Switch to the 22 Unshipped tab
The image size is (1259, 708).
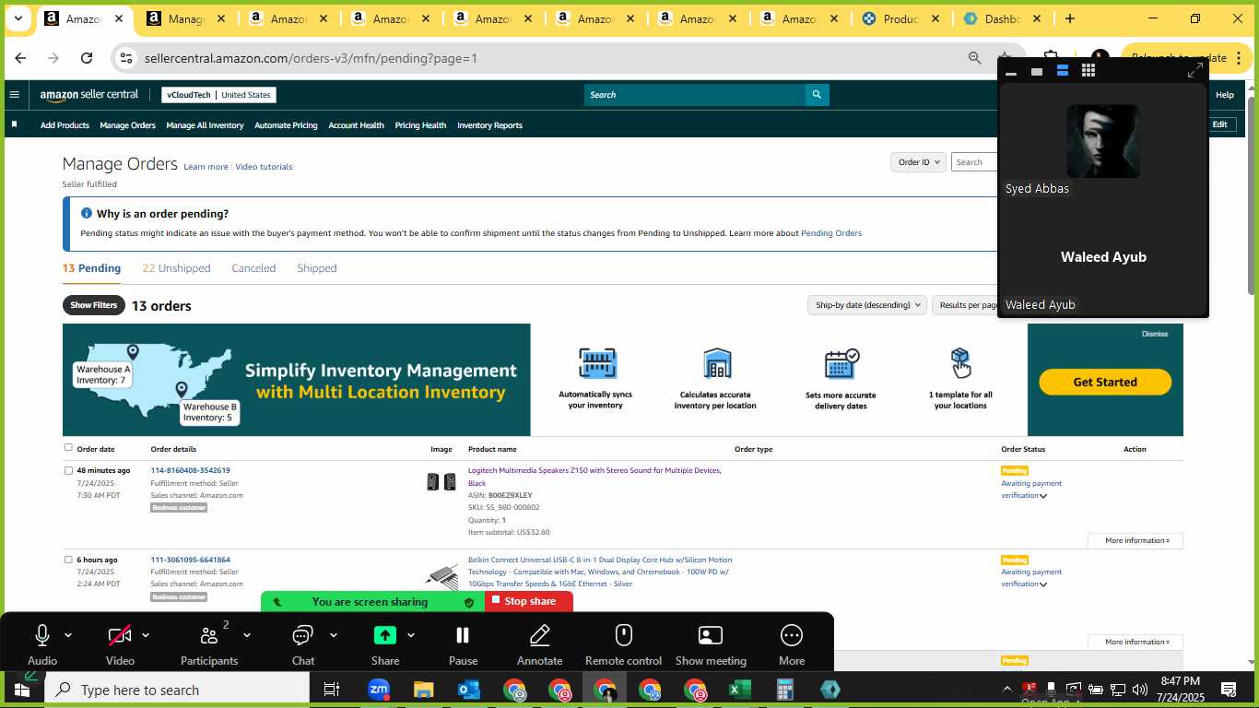(x=176, y=268)
